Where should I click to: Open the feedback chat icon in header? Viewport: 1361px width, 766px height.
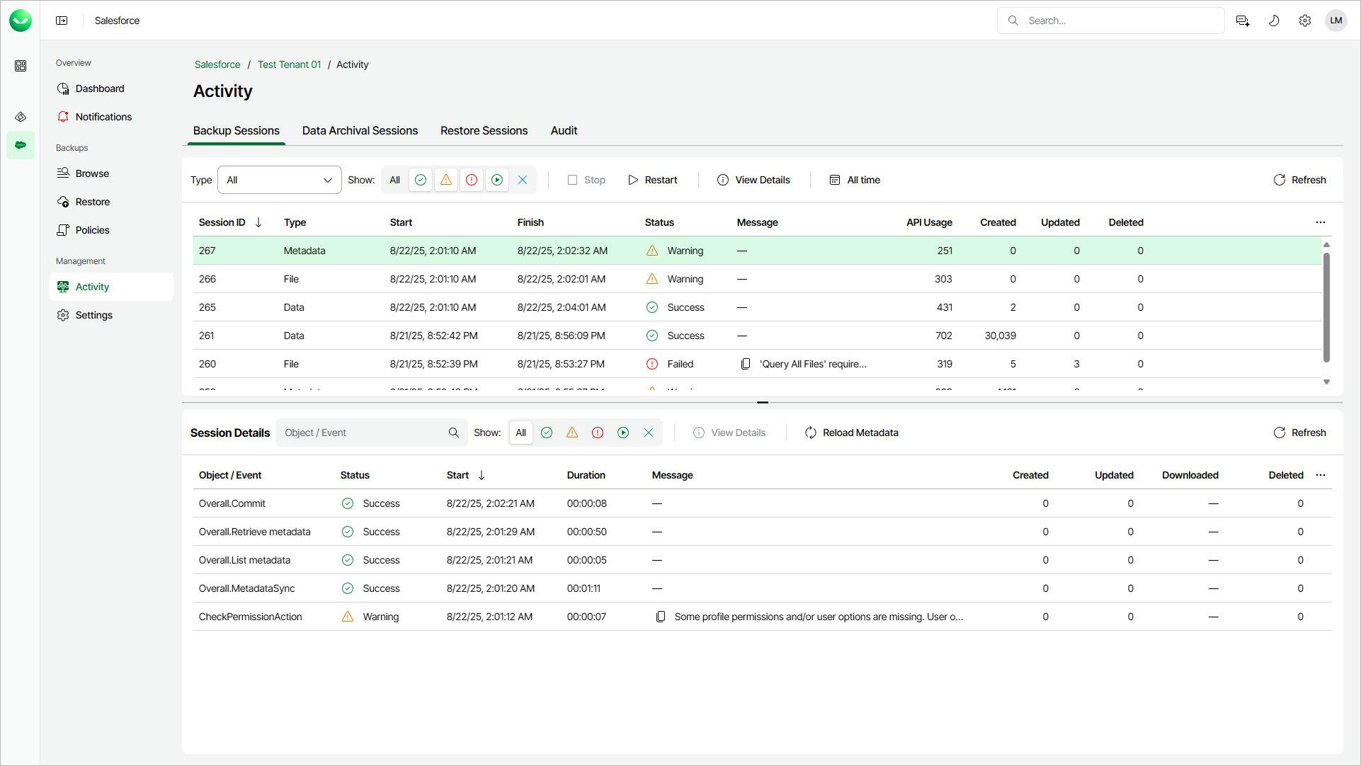pos(1243,21)
